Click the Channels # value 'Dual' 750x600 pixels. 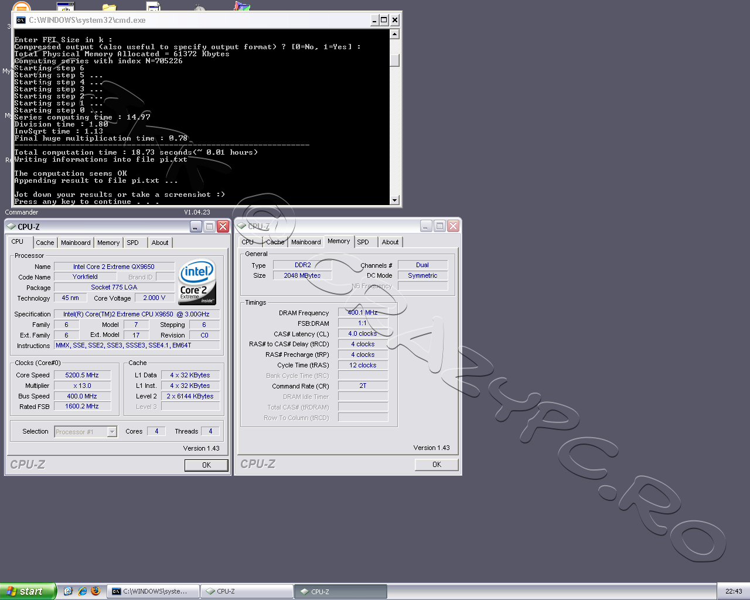pos(422,265)
